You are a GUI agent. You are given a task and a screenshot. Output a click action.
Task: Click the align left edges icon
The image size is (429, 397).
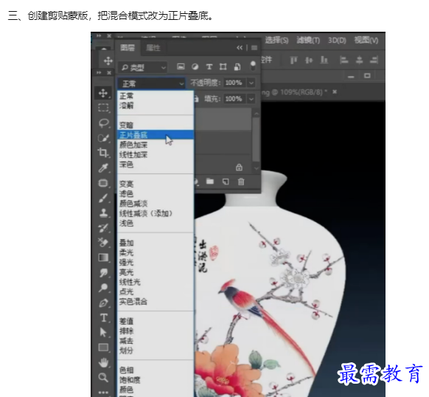(344, 60)
